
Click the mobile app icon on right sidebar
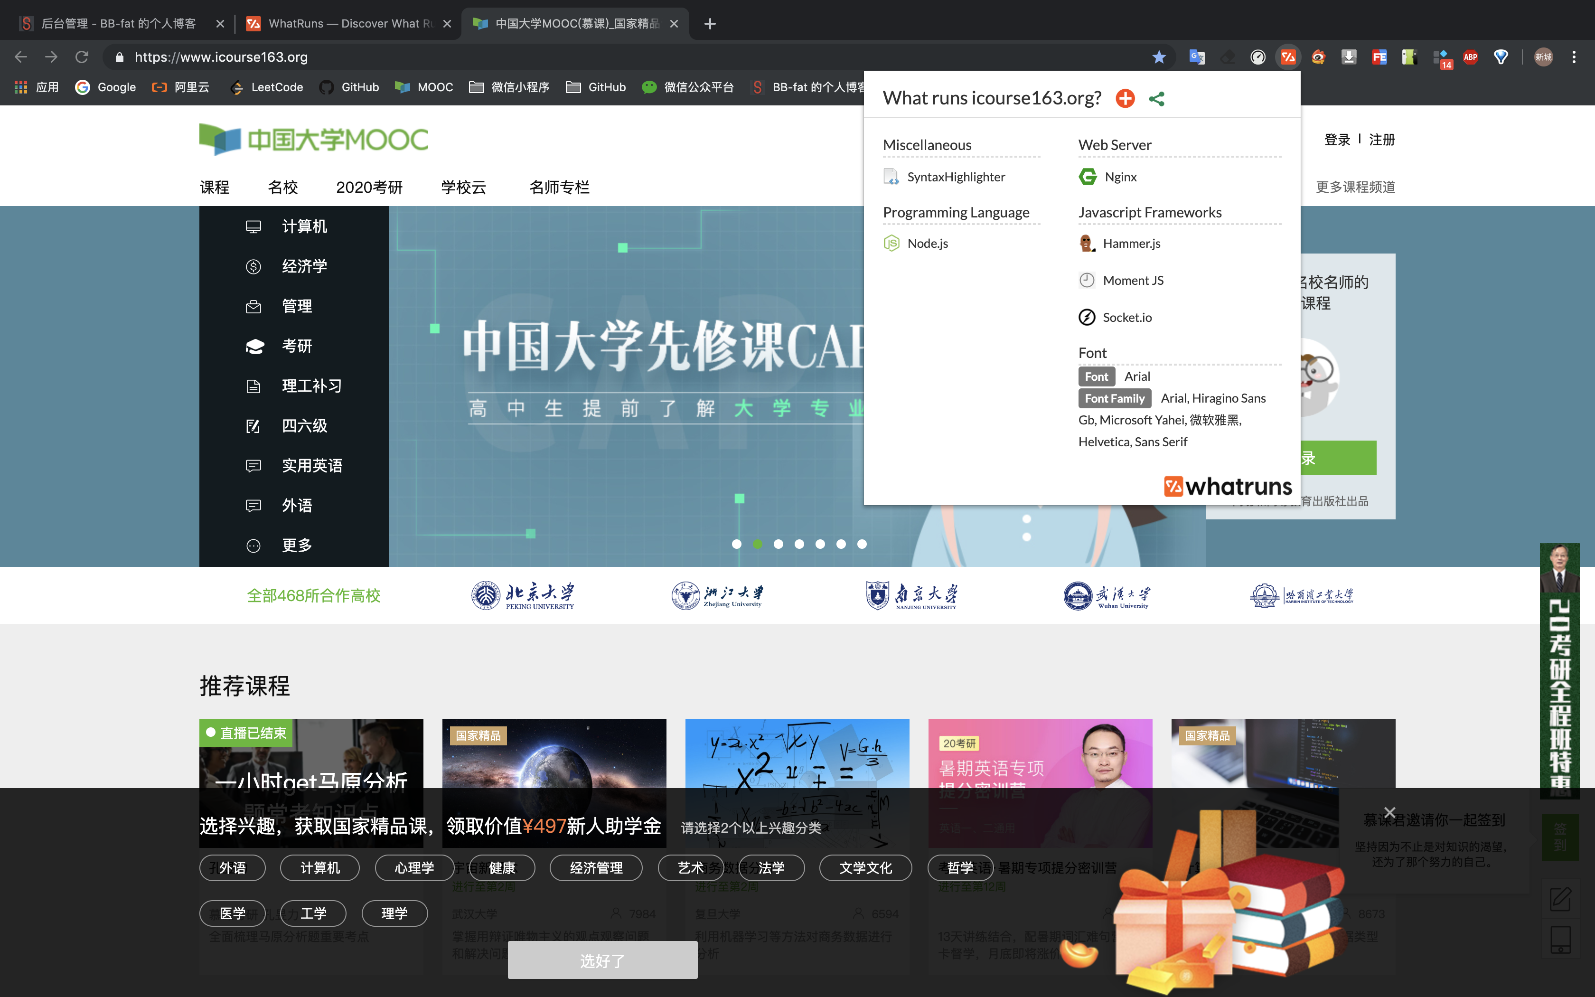coord(1560,939)
